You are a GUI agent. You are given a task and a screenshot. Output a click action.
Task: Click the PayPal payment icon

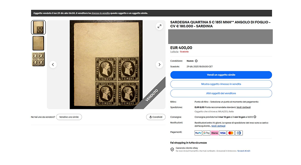coord(198,133)
